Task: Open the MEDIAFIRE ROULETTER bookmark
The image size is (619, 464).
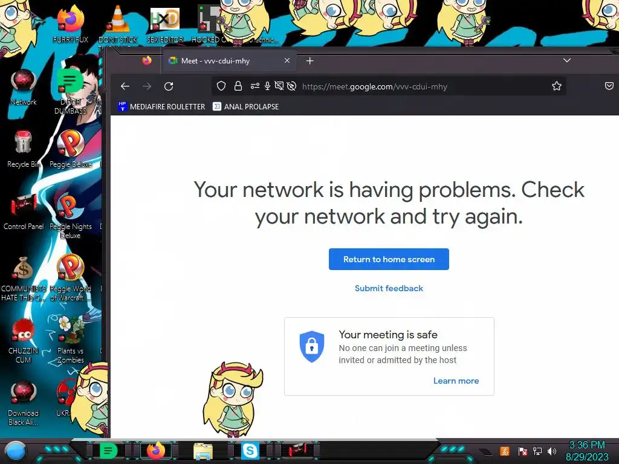Action: point(161,106)
